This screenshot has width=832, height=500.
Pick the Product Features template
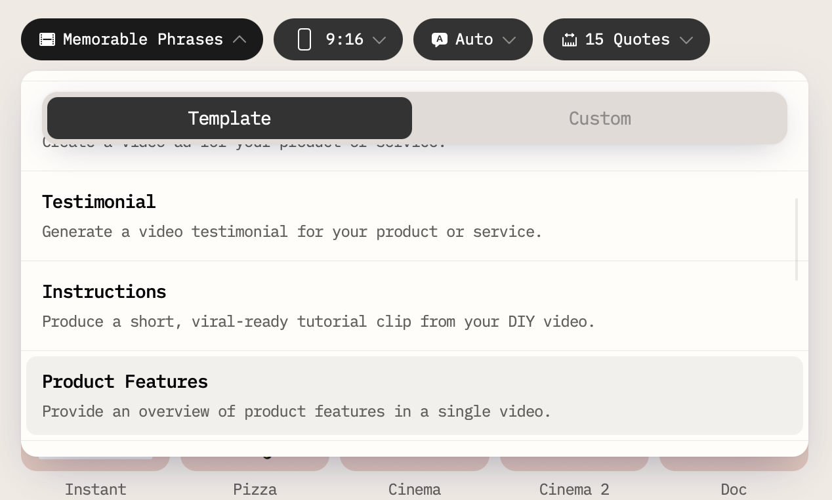point(414,396)
